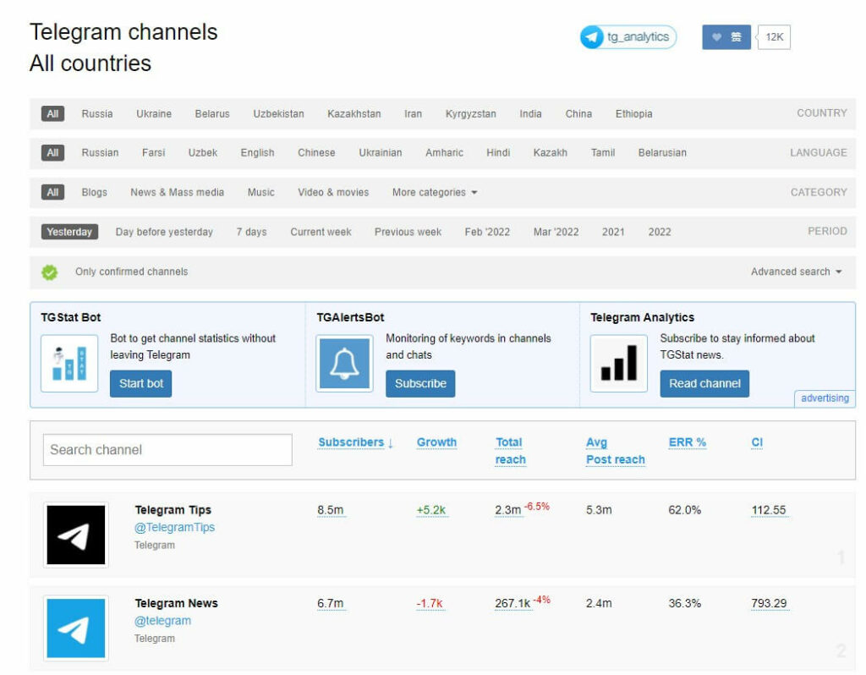Screen dimensions: 866x675
Task: Click the 12K counter badge
Action: pos(774,37)
